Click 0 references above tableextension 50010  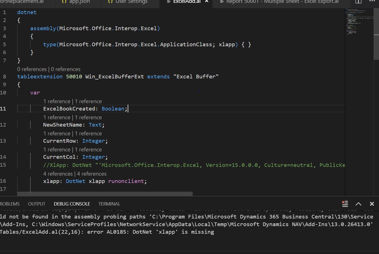(x=32, y=69)
